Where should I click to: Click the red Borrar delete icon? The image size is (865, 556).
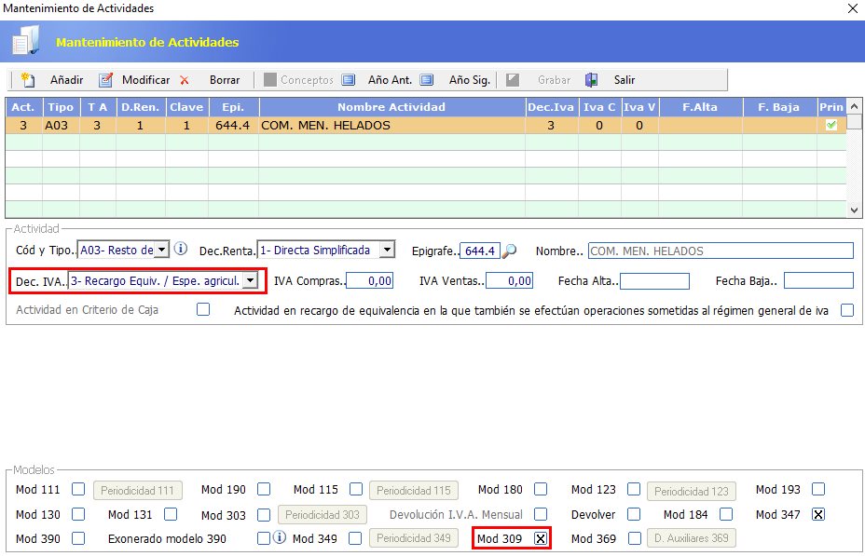[x=185, y=80]
